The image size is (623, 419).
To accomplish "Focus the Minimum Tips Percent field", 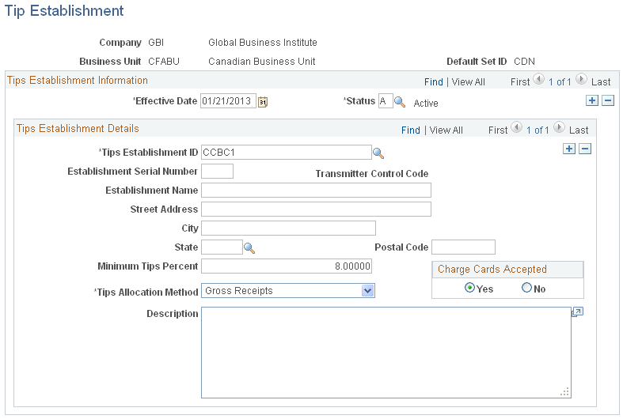I will (287, 266).
